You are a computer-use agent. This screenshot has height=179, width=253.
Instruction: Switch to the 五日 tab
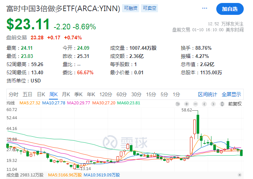point(27,94)
